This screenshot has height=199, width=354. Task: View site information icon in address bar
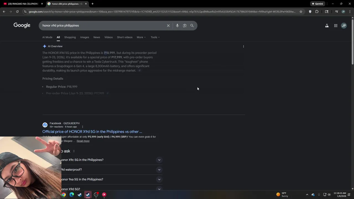(25, 12)
